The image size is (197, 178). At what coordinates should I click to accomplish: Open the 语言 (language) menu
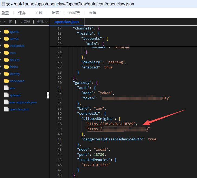[55, 13]
